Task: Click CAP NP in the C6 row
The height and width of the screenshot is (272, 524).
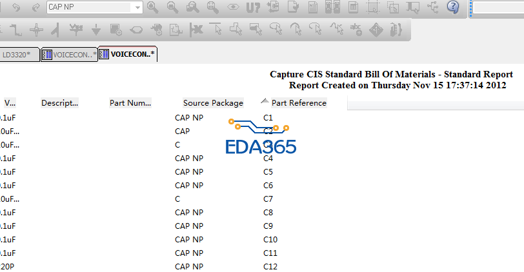Action: coord(189,185)
